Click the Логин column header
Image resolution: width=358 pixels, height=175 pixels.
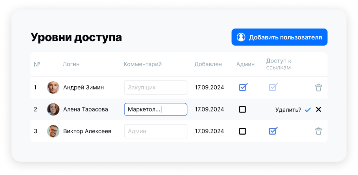[x=71, y=64]
